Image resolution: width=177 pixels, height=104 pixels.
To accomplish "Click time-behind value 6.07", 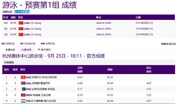I will 149,101.
